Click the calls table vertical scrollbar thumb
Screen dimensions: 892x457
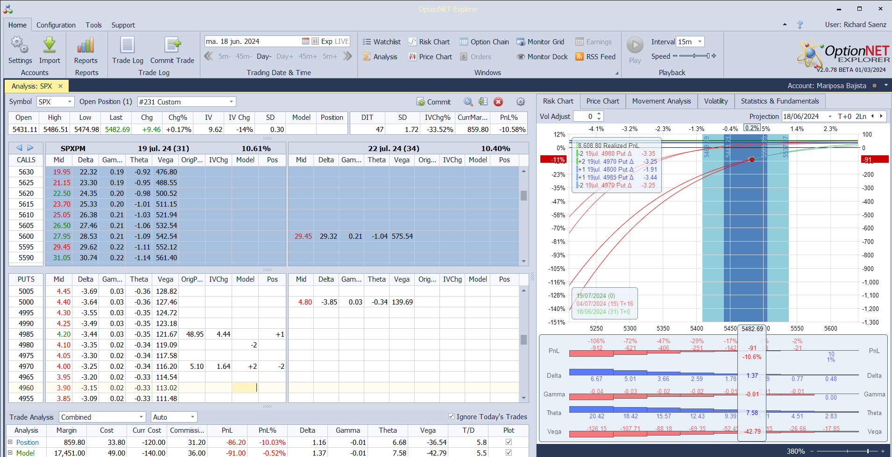[x=524, y=195]
